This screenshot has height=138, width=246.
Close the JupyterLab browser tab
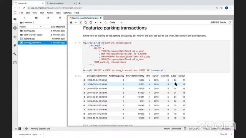[43, 3]
